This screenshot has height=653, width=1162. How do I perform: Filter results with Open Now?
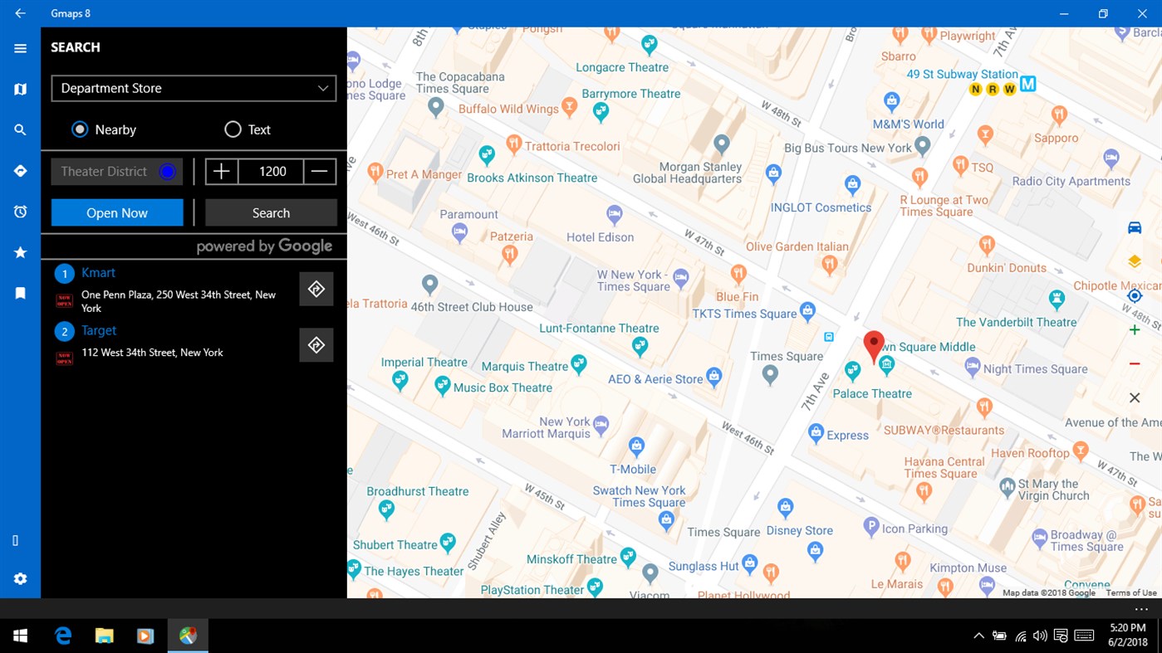click(x=116, y=212)
